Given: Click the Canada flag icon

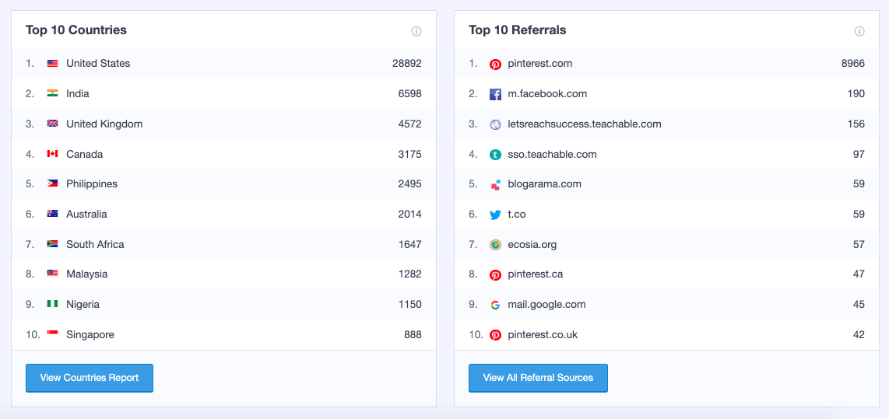Looking at the screenshot, I should 52,154.
